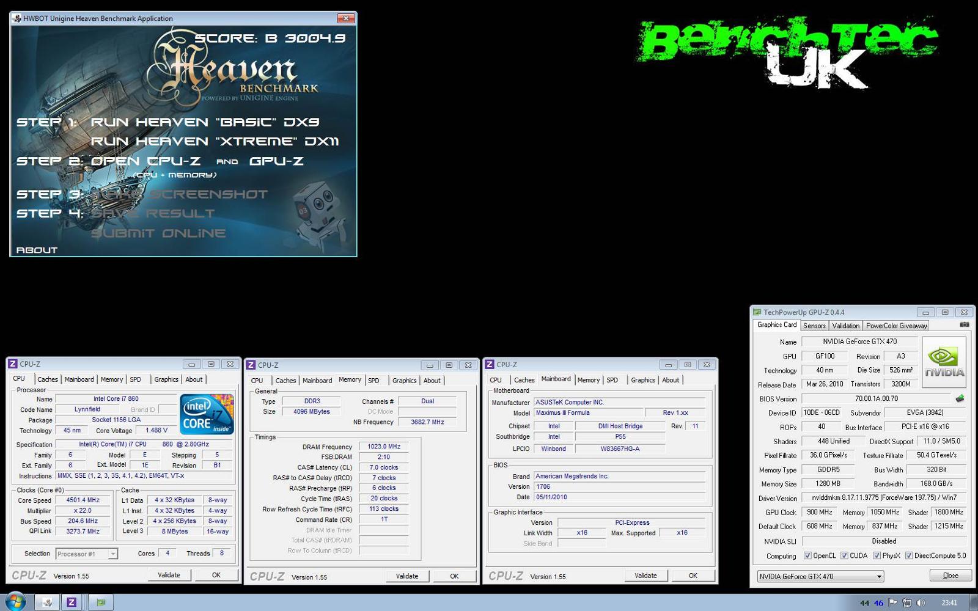Viewport: 978px width, 611px height.
Task: Click the HWBOT Heaven title bar icon
Action: pyautogui.click(x=17, y=18)
